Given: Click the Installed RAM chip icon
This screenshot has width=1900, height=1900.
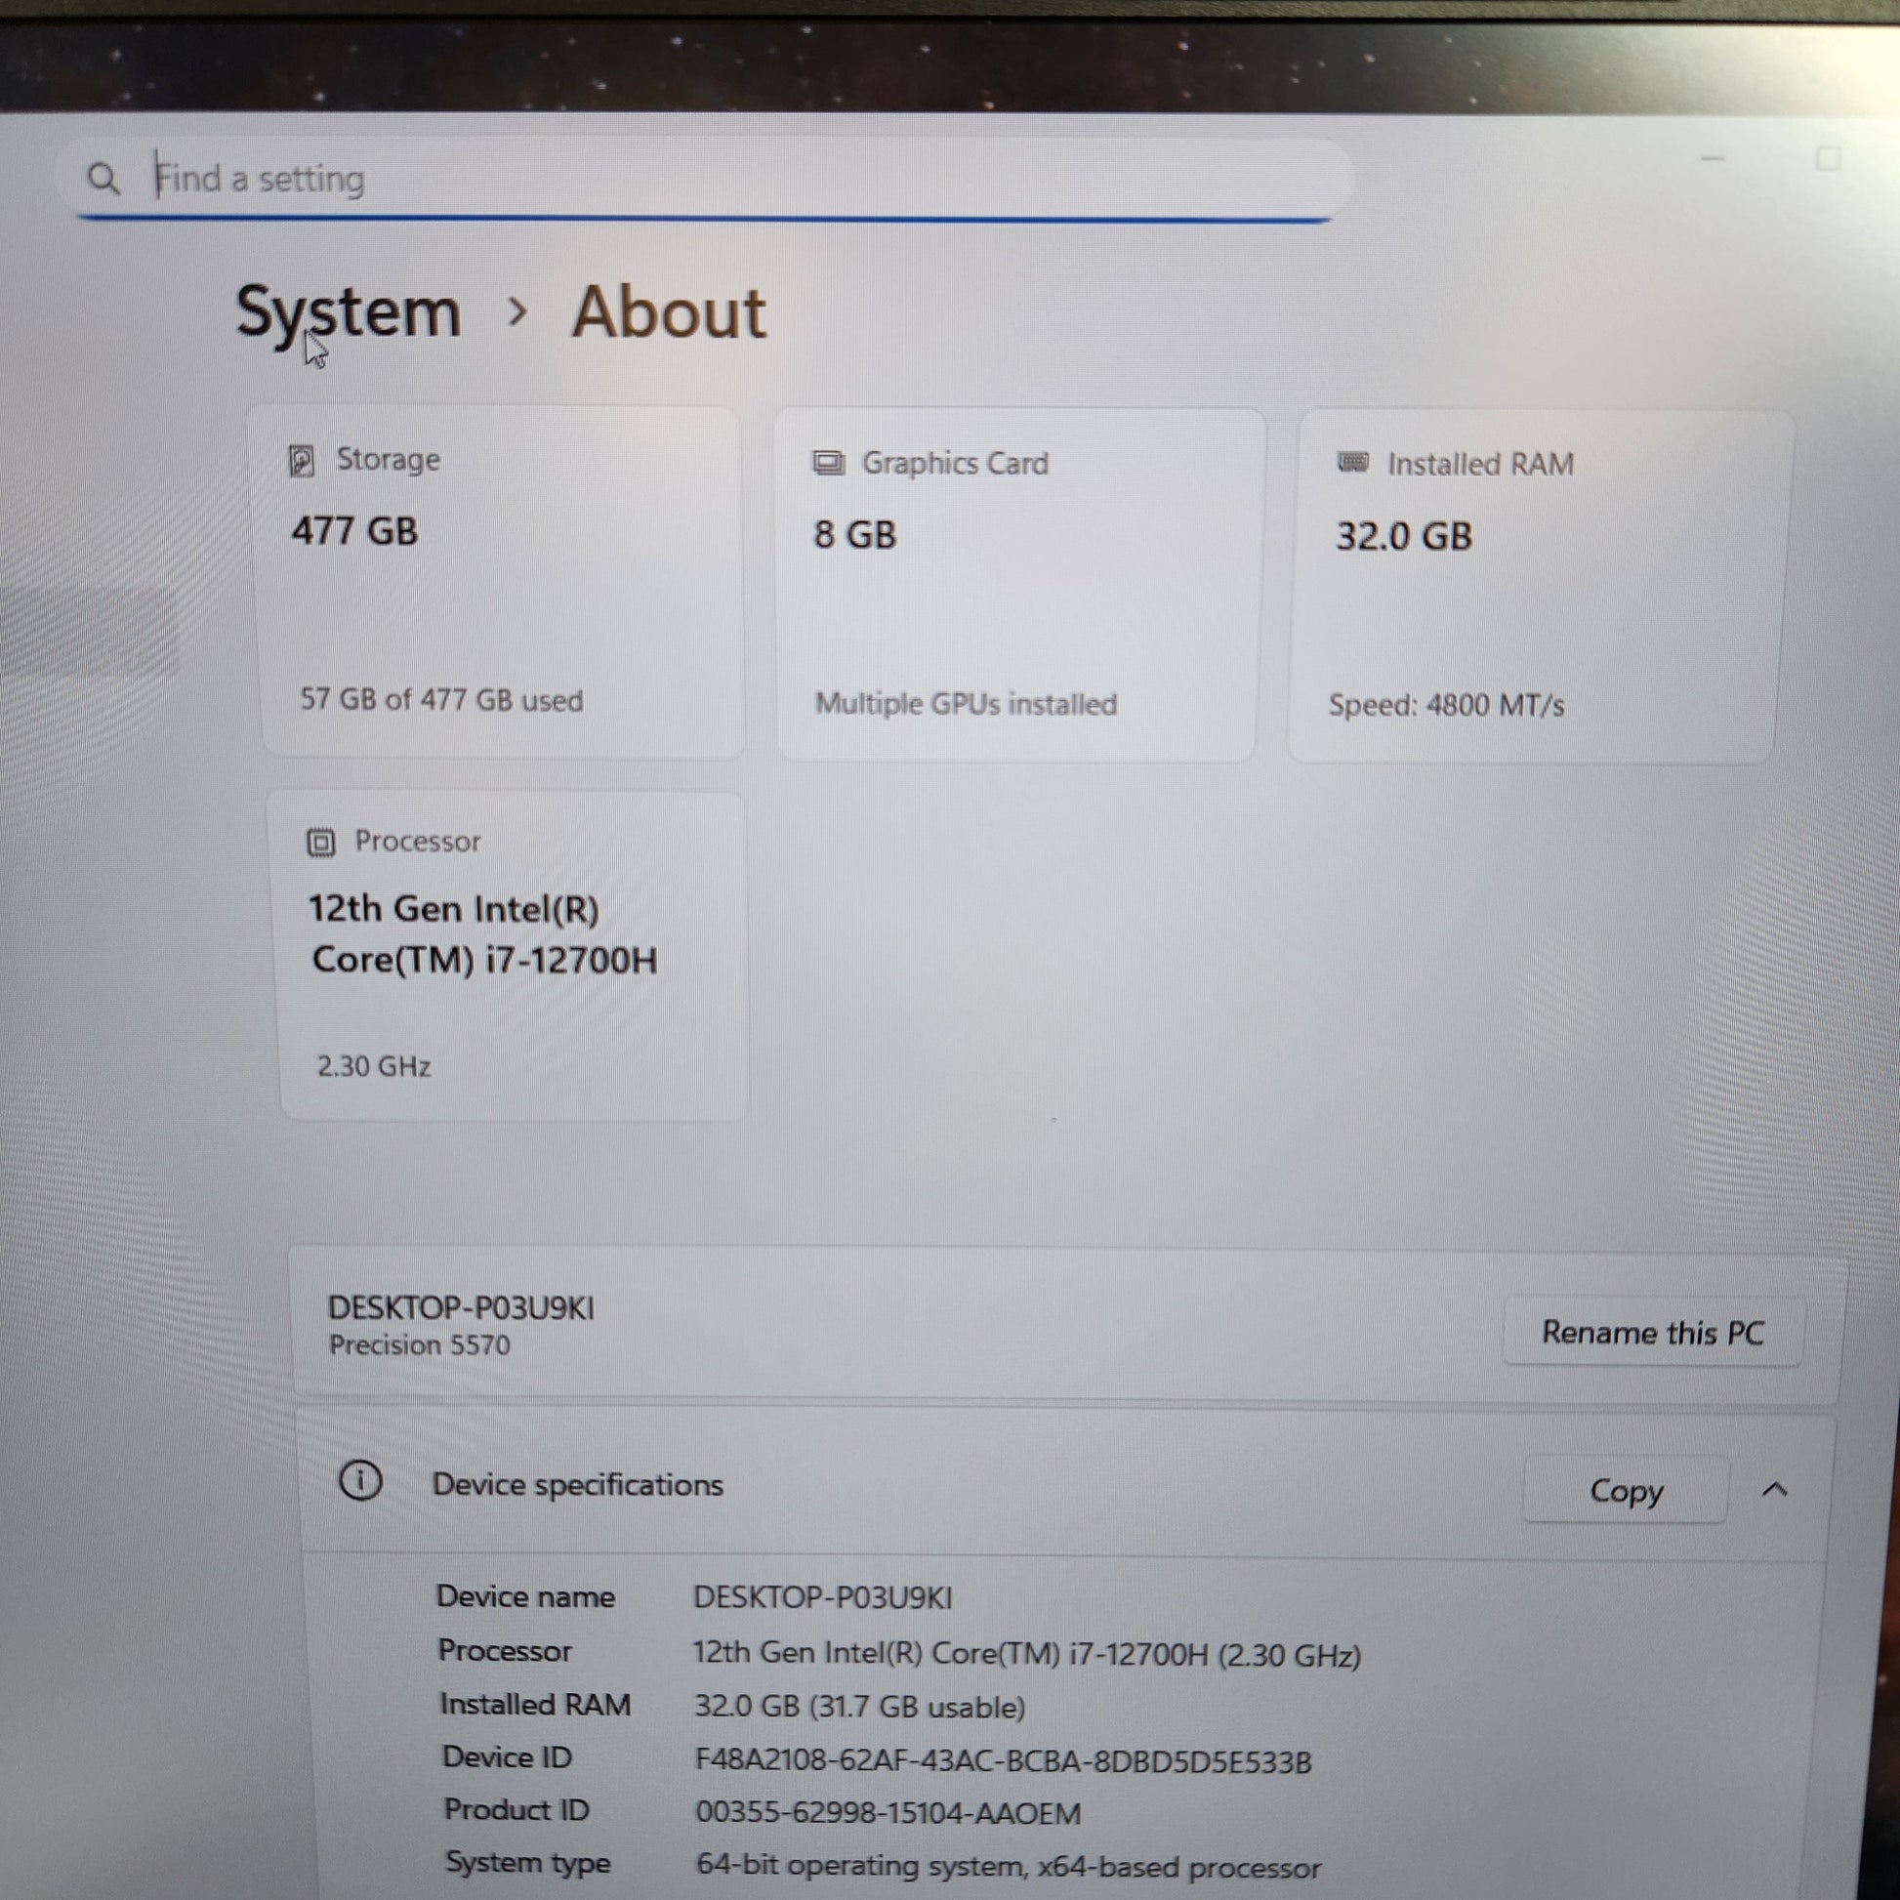Looking at the screenshot, I should click(x=1353, y=463).
